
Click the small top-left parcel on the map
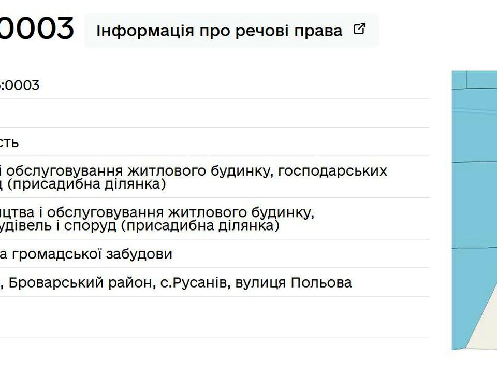459,80
